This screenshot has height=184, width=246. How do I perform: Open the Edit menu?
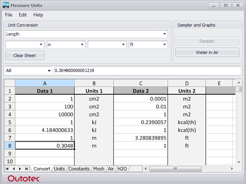[x=23, y=15]
